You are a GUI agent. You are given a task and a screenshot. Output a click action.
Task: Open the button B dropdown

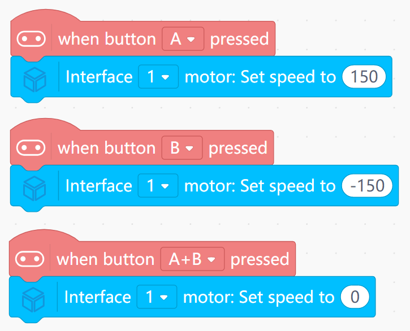(182, 148)
